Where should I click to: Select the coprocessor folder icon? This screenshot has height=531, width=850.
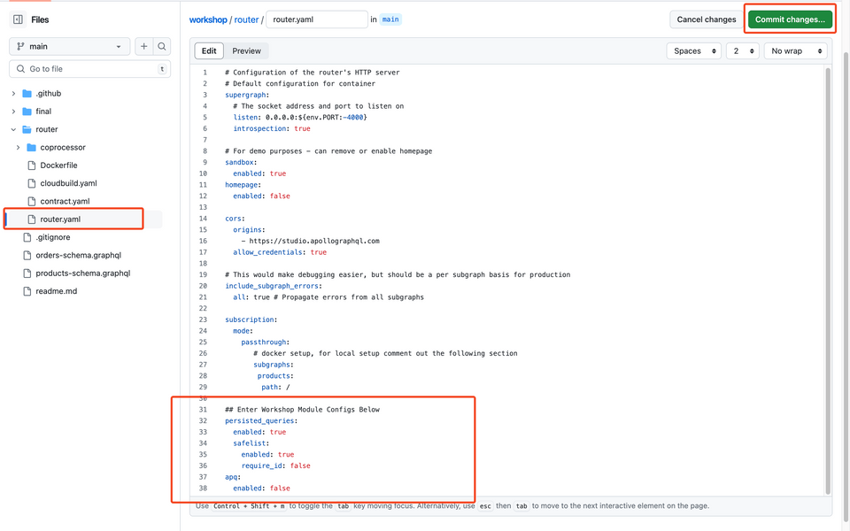click(x=32, y=148)
